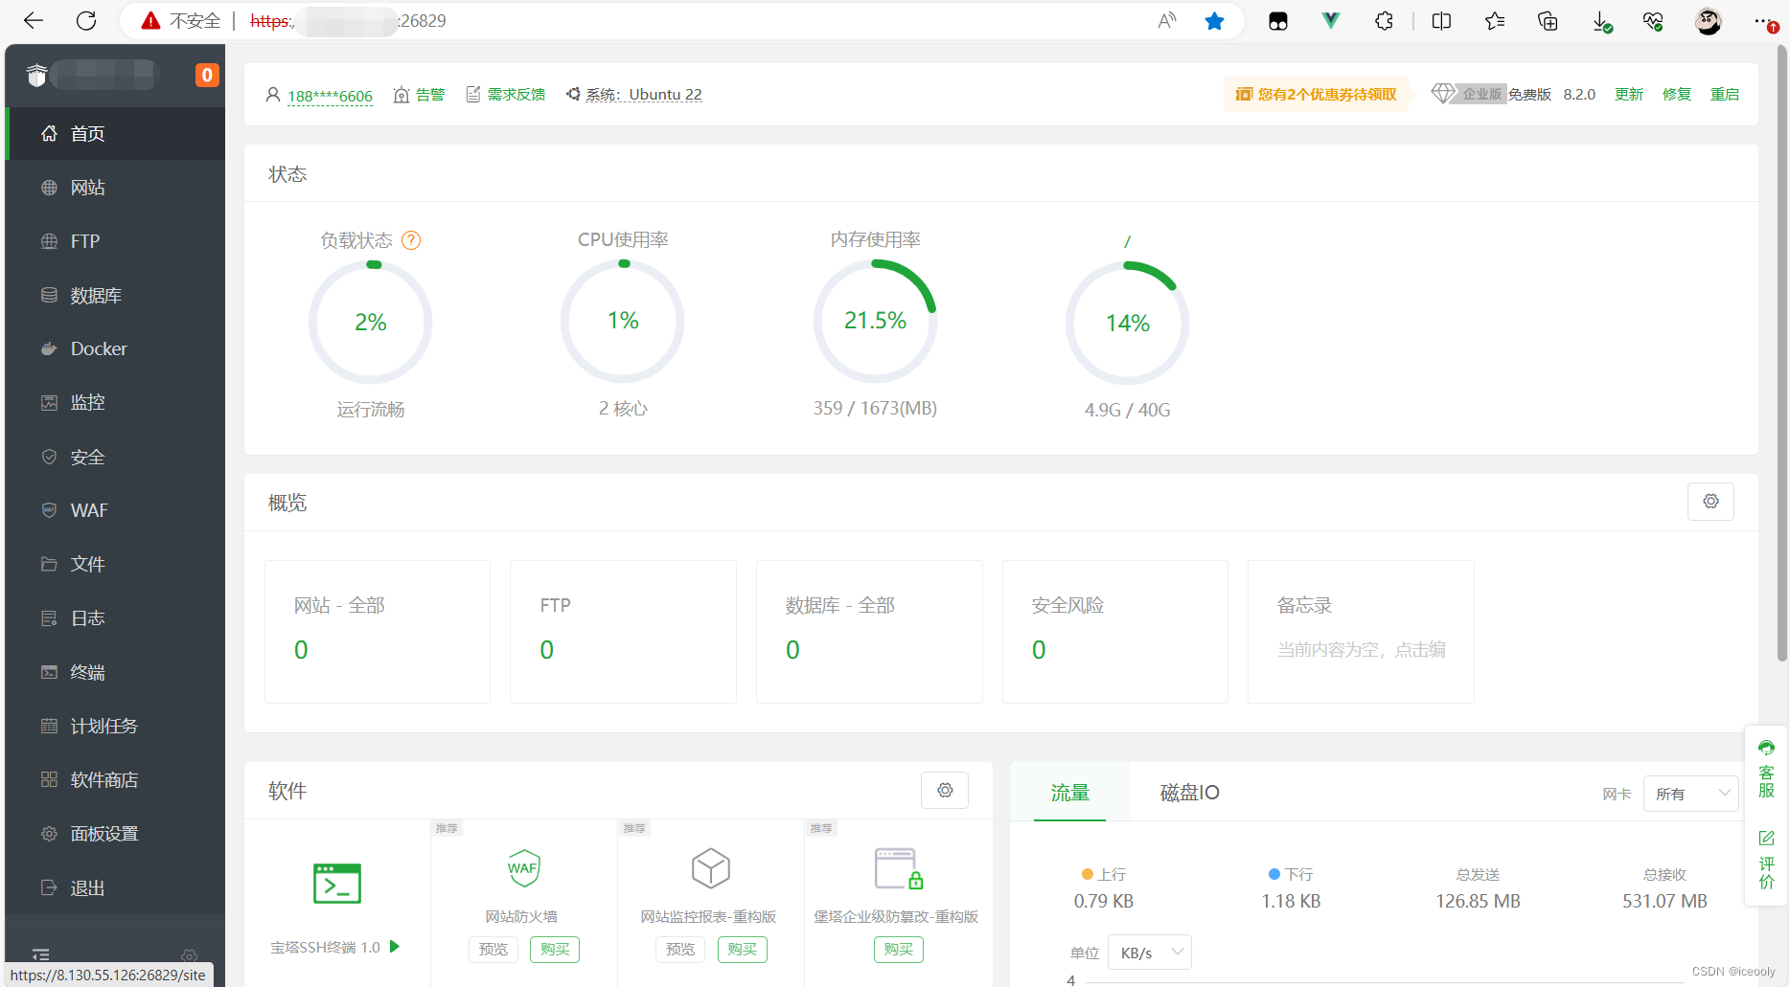
Task: Click the account 188****6606 link
Action: 330,95
